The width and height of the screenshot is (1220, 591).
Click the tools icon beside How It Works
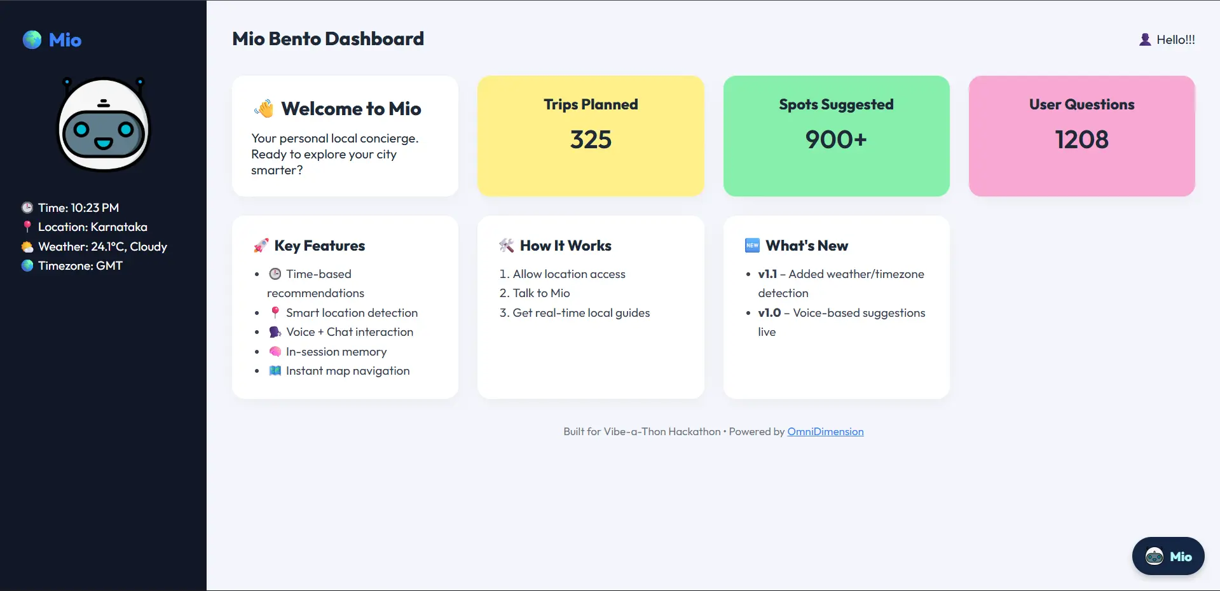point(506,245)
